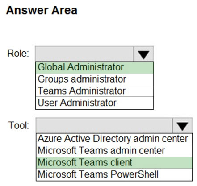The width and height of the screenshot is (197, 186).
Task: Collapse the Tool list using its triangle
Action: (x=182, y=125)
